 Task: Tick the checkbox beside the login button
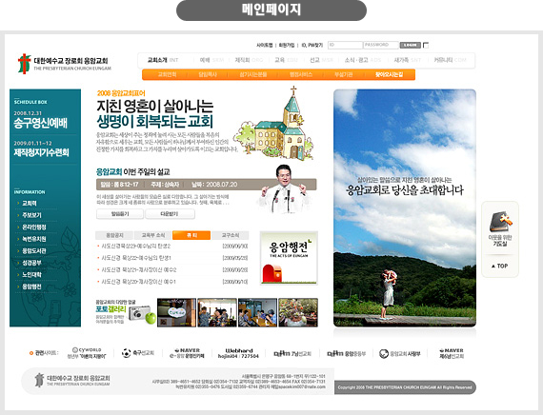[x=426, y=46]
